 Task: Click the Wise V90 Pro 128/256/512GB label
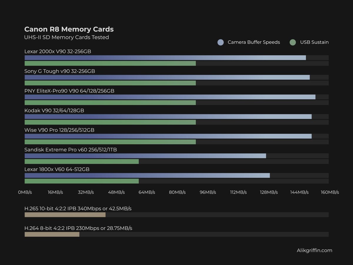pos(59,130)
